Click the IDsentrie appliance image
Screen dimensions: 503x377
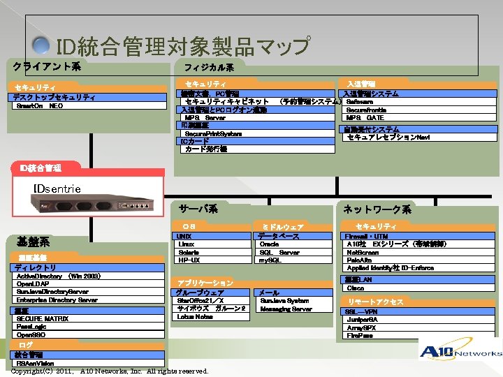(92, 202)
